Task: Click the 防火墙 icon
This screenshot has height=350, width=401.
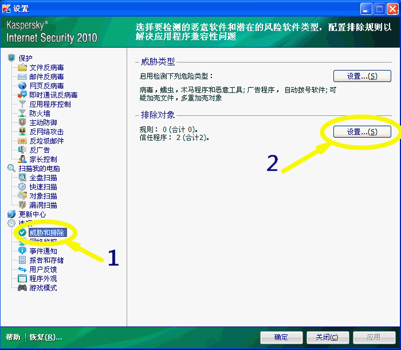Action: coord(22,113)
